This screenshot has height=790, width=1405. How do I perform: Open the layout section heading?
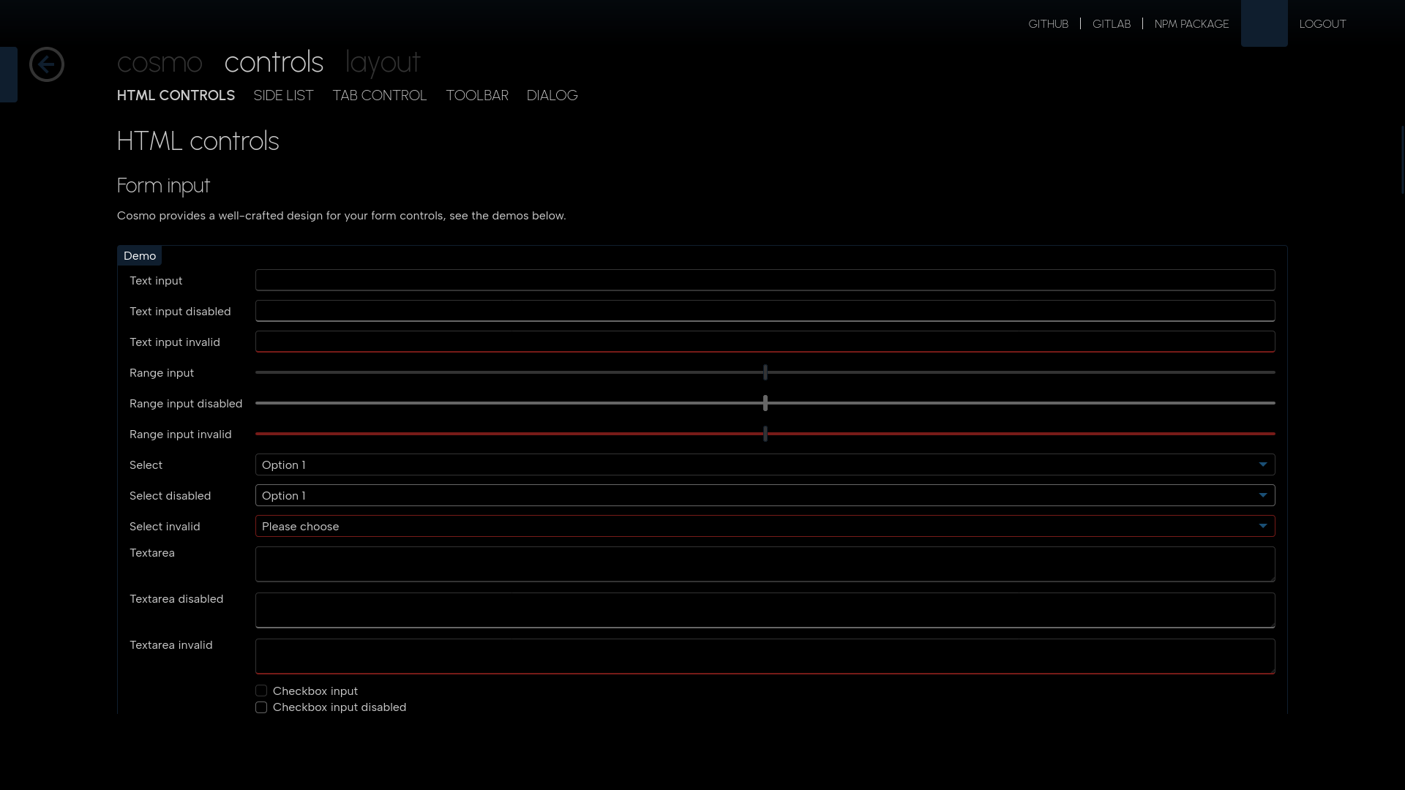[x=383, y=62]
